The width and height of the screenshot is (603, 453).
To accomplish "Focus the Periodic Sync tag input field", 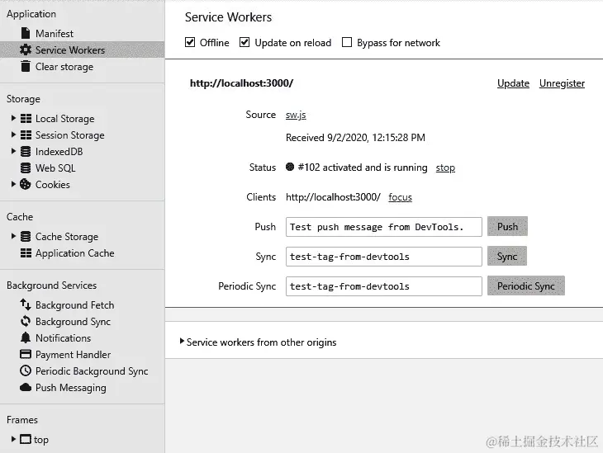I will click(x=384, y=286).
